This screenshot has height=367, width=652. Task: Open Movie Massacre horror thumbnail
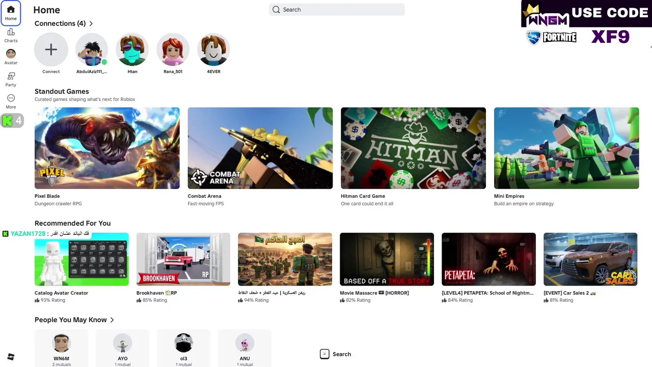pyautogui.click(x=387, y=259)
